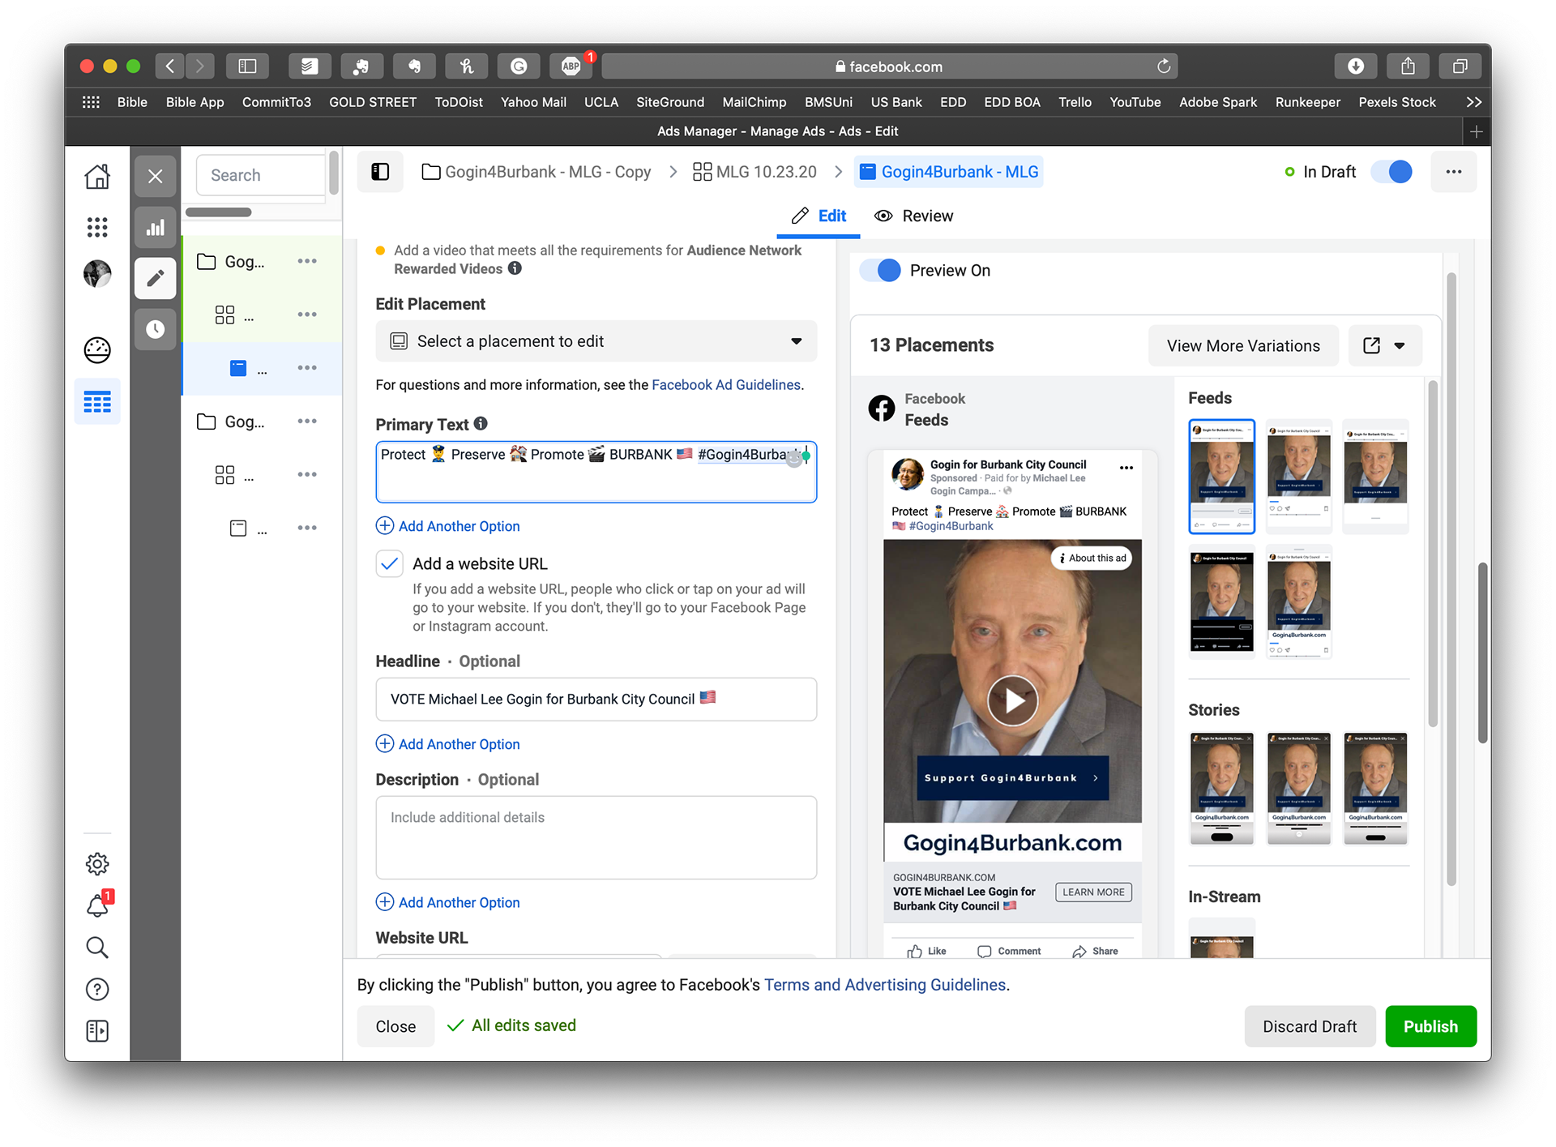Uncheck the Add a website URL checkbox

point(390,563)
